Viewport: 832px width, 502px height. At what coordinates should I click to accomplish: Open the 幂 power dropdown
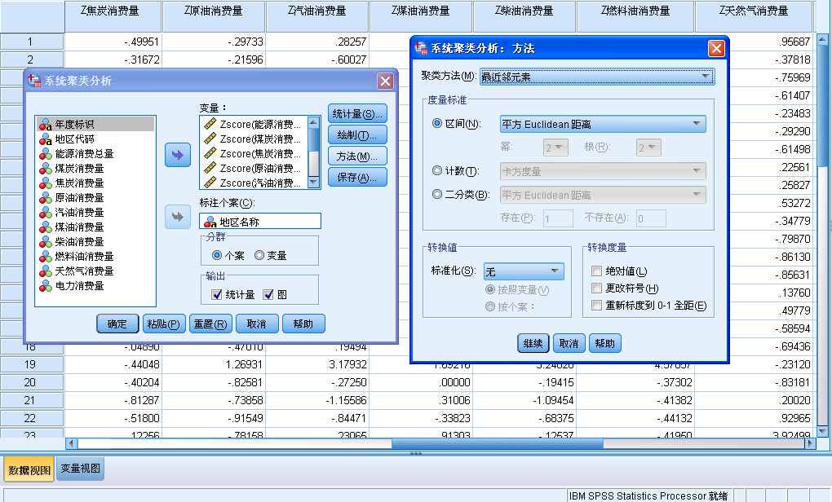pyautogui.click(x=555, y=148)
